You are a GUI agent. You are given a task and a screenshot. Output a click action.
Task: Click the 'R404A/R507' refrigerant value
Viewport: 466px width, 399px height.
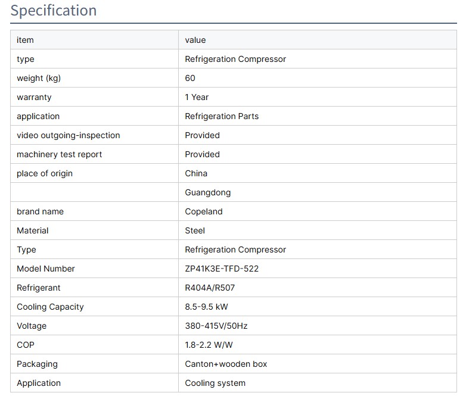point(210,288)
